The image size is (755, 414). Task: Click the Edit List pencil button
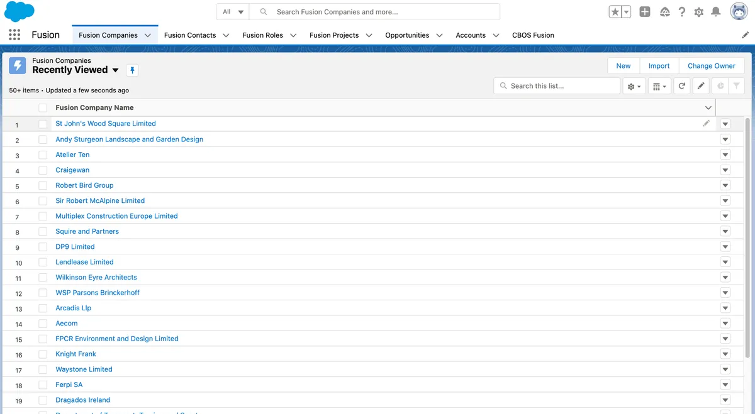pos(701,86)
